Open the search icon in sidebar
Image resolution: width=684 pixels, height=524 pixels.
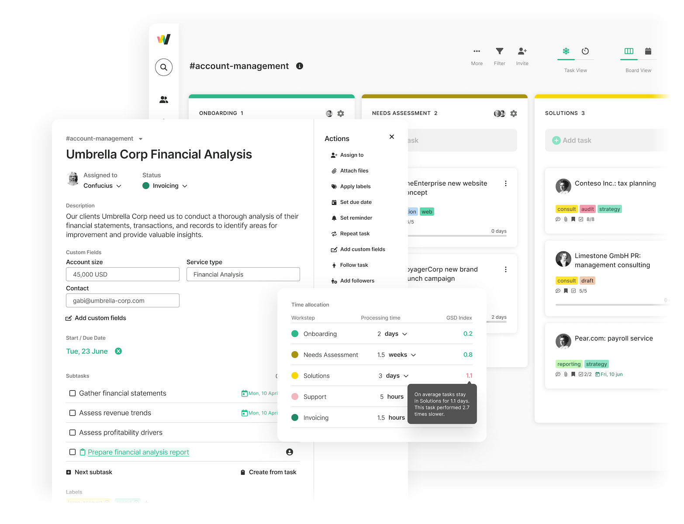coord(164,67)
